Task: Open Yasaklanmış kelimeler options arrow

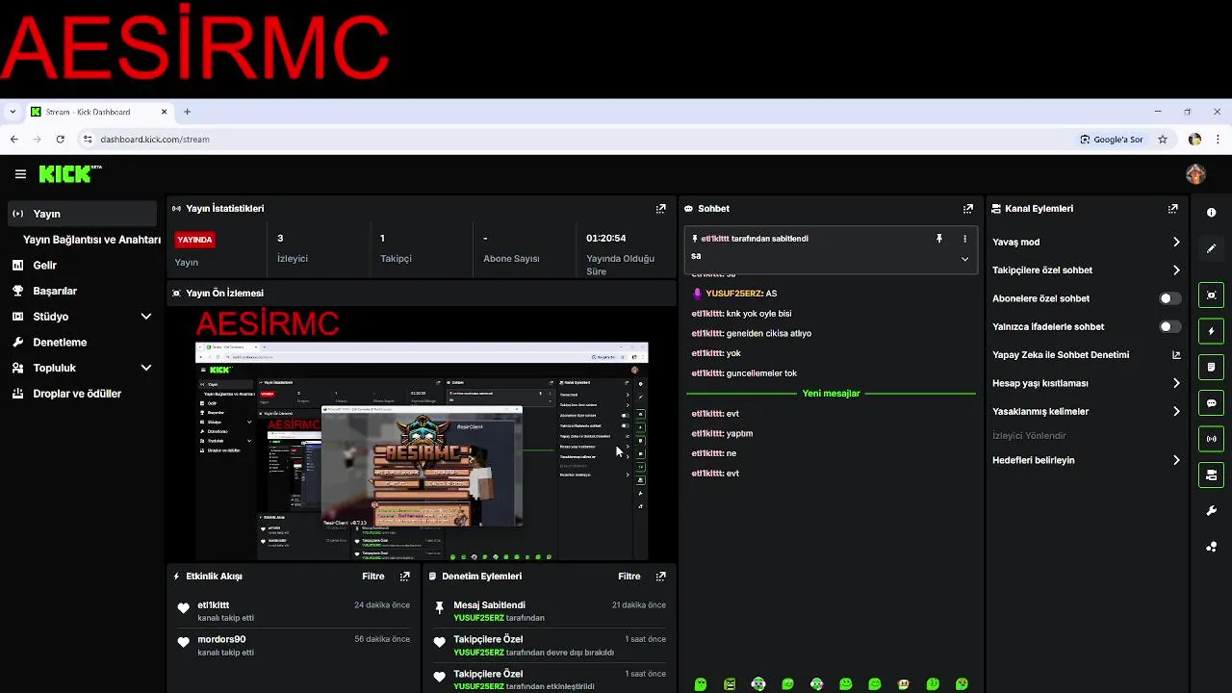Action: coord(1176,411)
